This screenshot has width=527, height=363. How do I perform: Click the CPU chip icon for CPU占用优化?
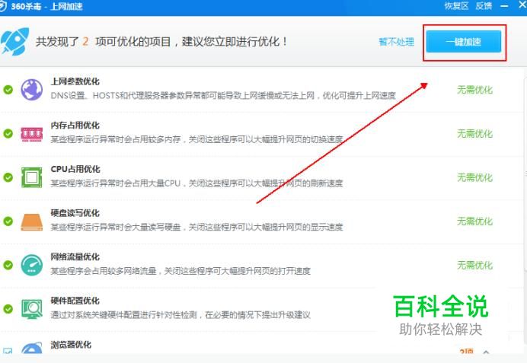pyautogui.click(x=31, y=177)
